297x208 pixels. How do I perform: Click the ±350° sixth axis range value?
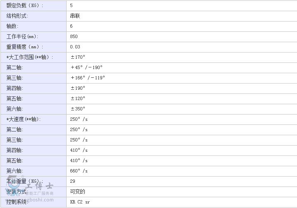[x=78, y=109]
